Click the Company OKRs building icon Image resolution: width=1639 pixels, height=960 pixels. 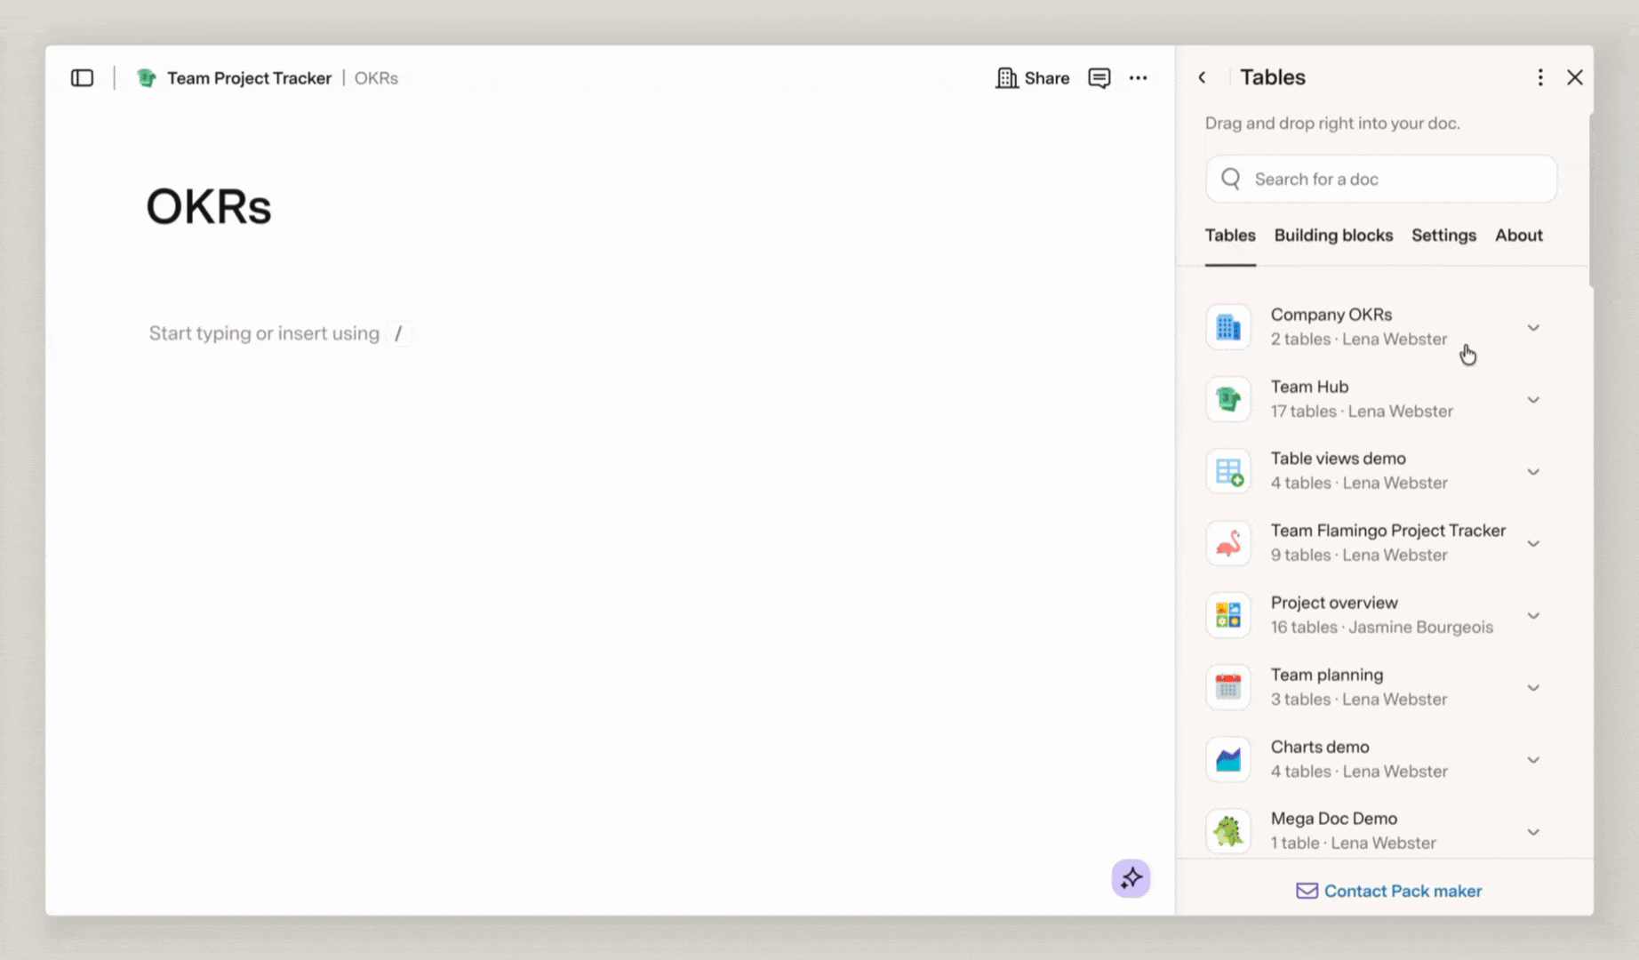1228,327
